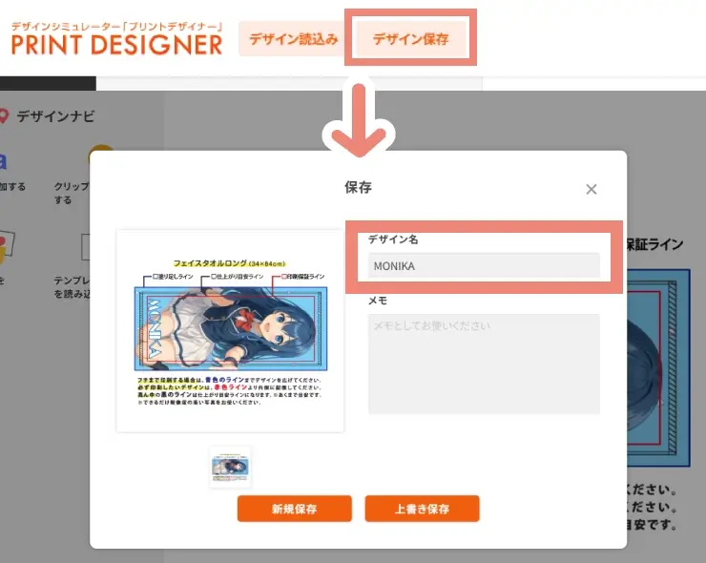Click the デザインナビ heading text
This screenshot has width=706, height=563.
(56, 116)
